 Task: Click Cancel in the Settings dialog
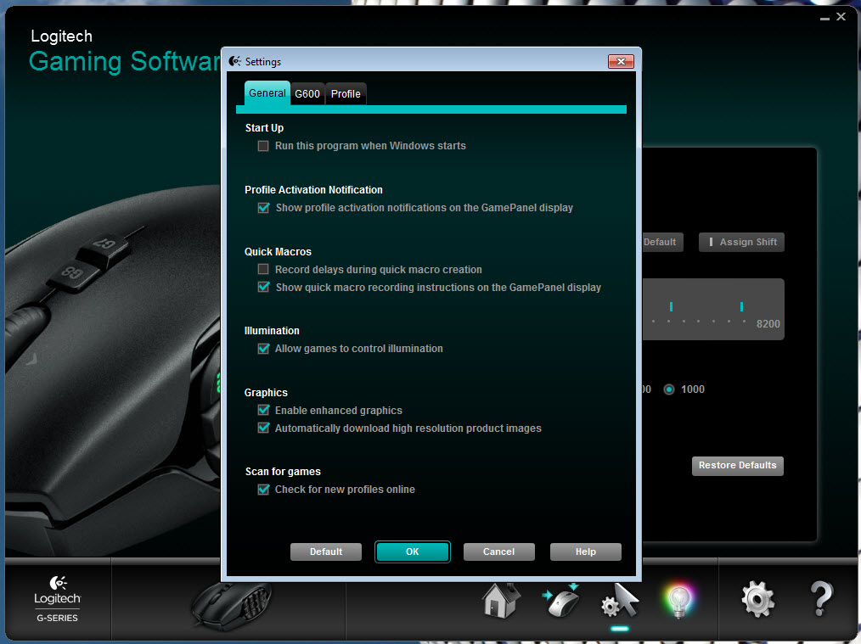click(498, 552)
